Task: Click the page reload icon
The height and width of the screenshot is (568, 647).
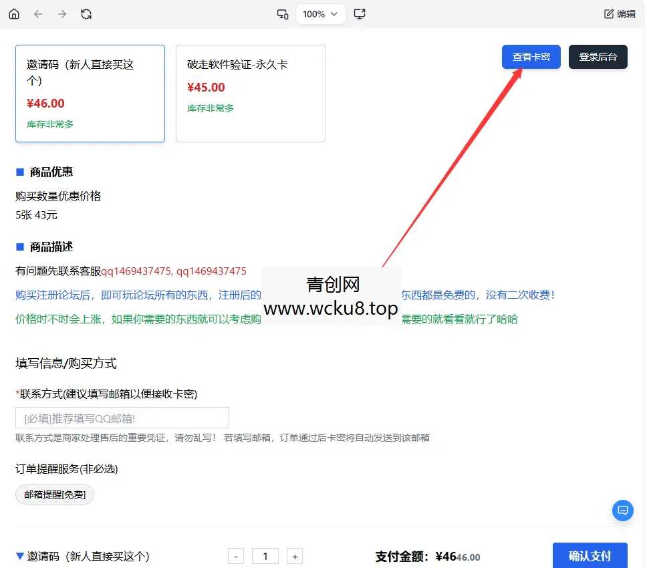Action: click(x=86, y=13)
